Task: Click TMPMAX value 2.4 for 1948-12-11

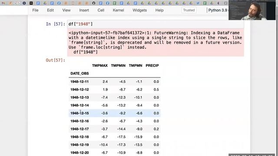Action: 105,82
